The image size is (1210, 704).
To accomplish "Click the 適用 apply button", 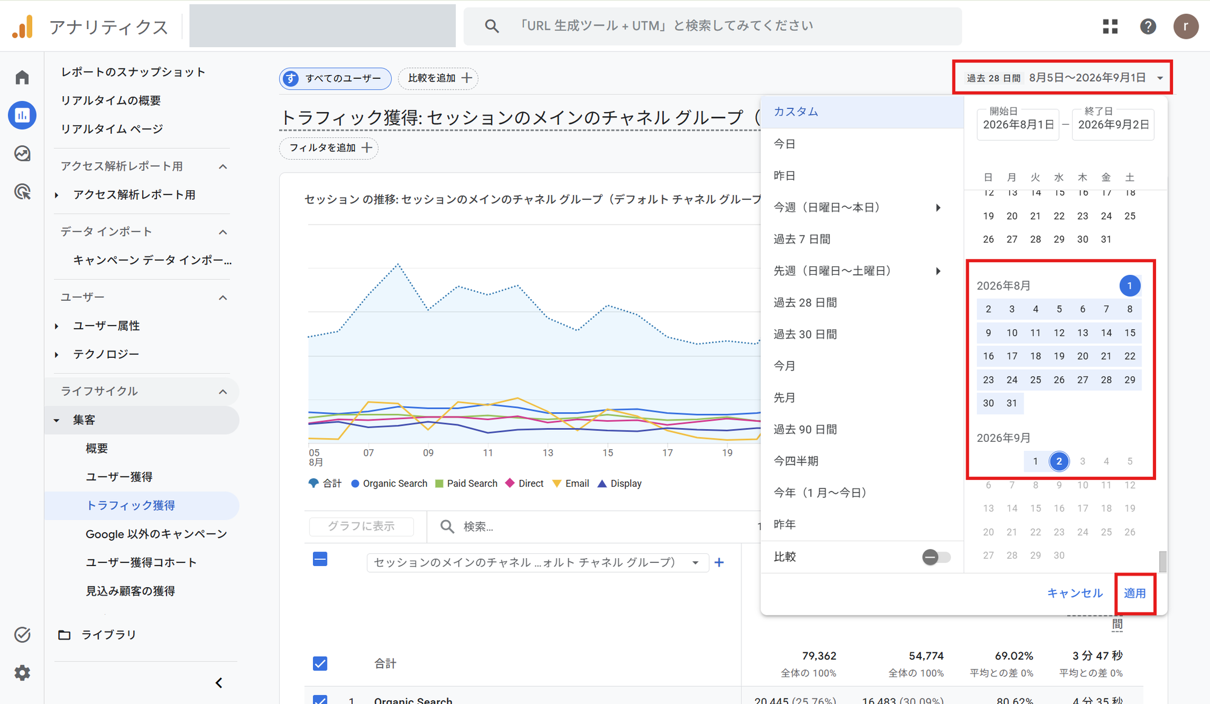I will click(x=1135, y=593).
